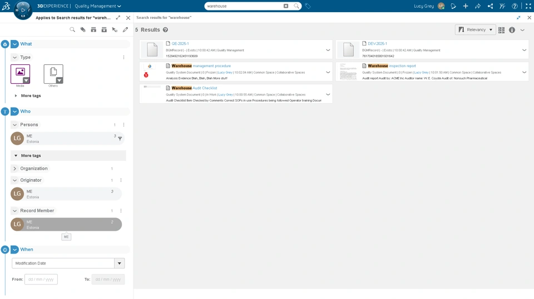Open the information panel icon
This screenshot has height=299, width=534.
tap(512, 30)
